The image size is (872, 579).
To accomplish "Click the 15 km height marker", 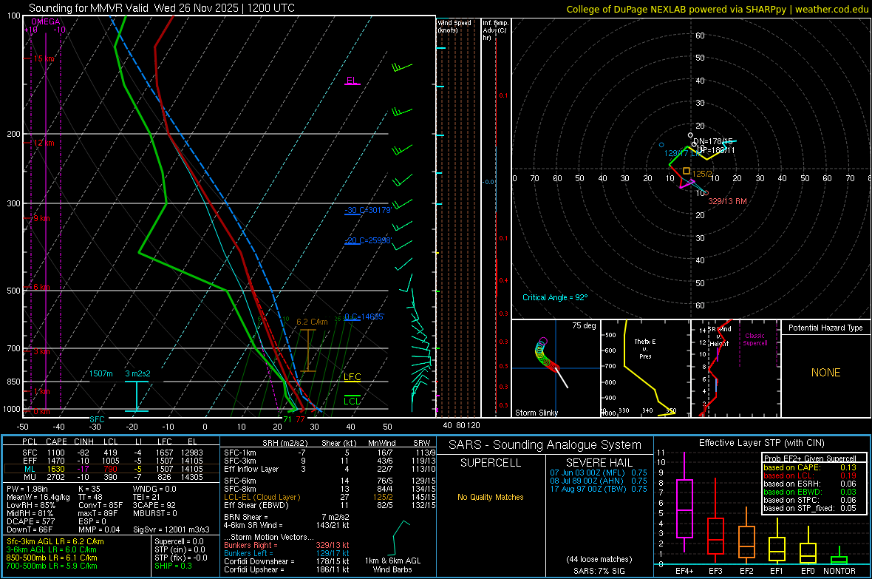I will click(44, 58).
